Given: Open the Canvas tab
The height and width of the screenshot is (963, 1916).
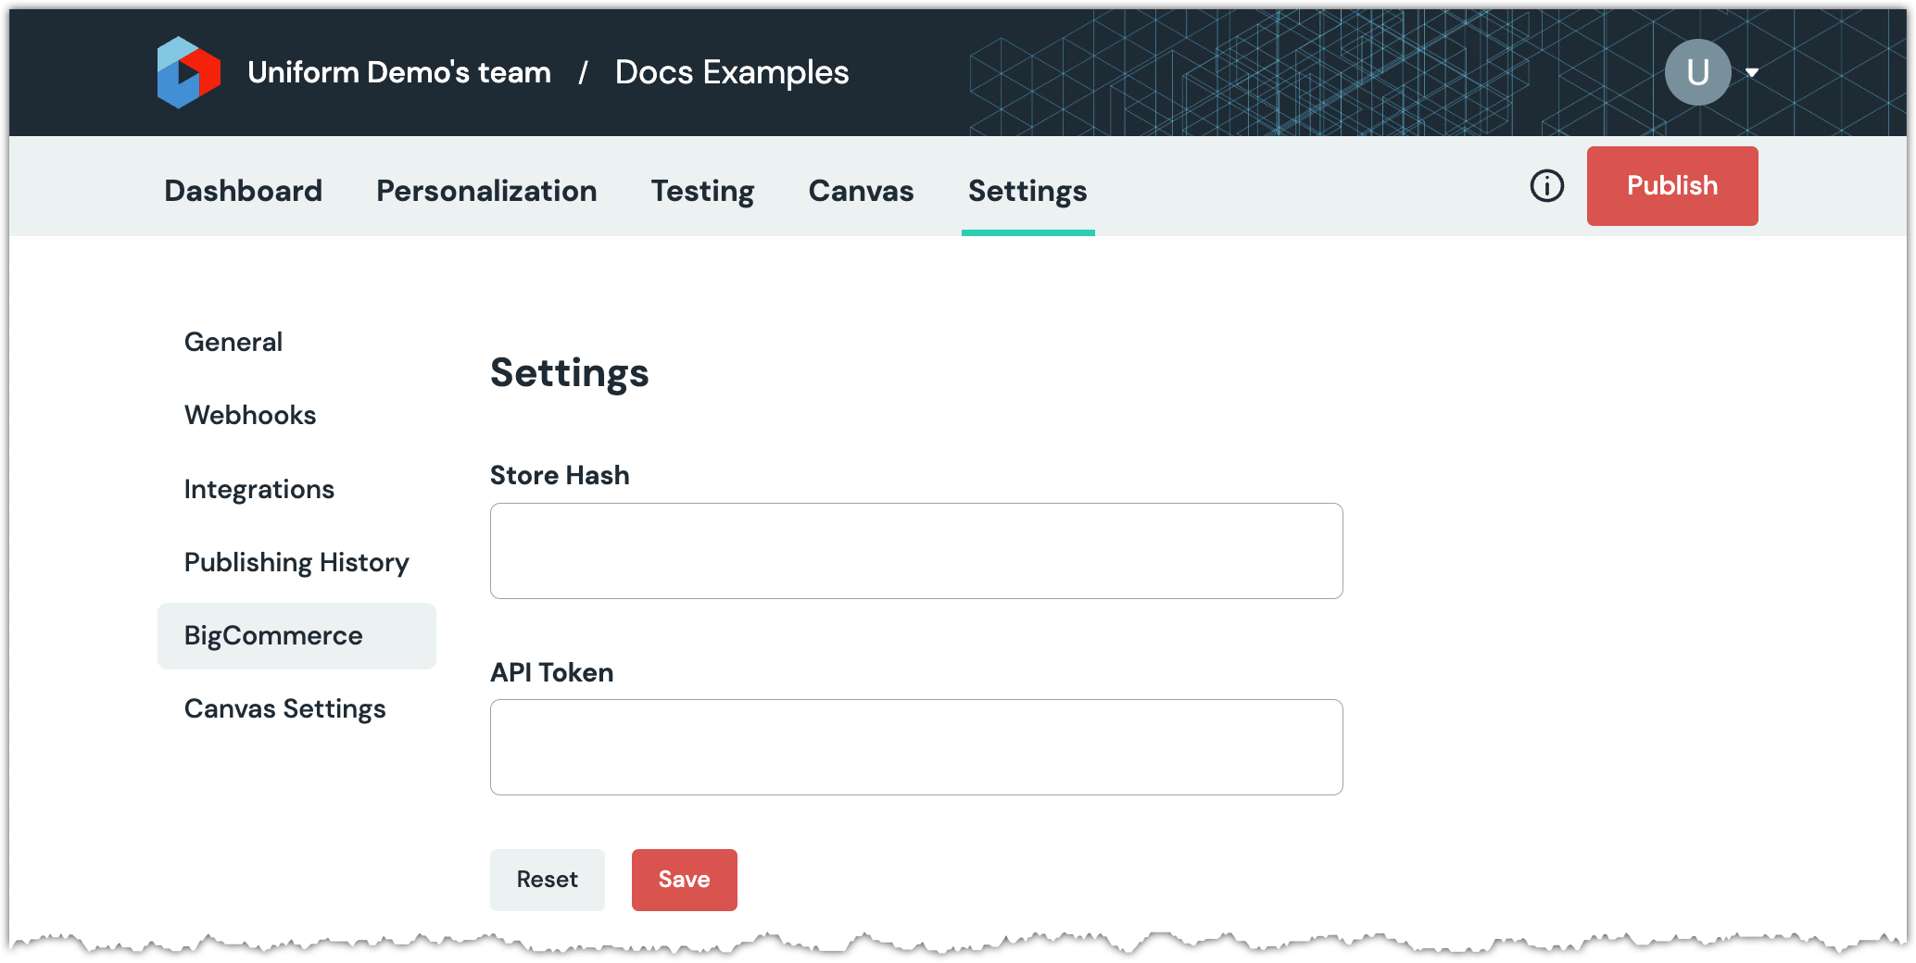Looking at the screenshot, I should click(x=861, y=191).
